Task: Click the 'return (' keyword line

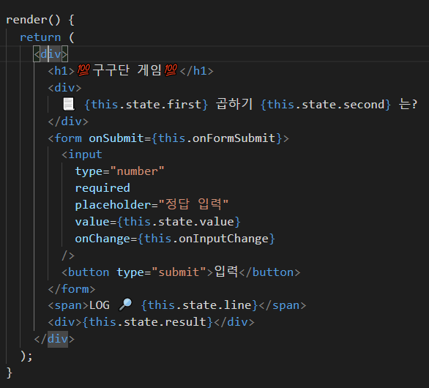Action: (x=47, y=37)
